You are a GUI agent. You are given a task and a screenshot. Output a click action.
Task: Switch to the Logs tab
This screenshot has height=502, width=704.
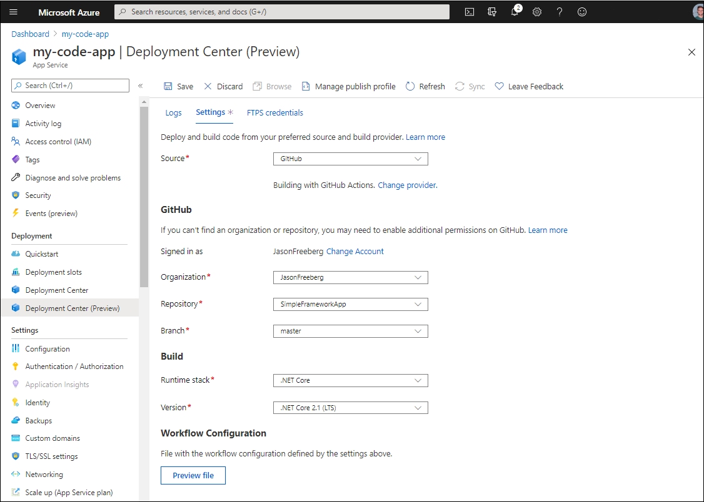pyautogui.click(x=173, y=112)
